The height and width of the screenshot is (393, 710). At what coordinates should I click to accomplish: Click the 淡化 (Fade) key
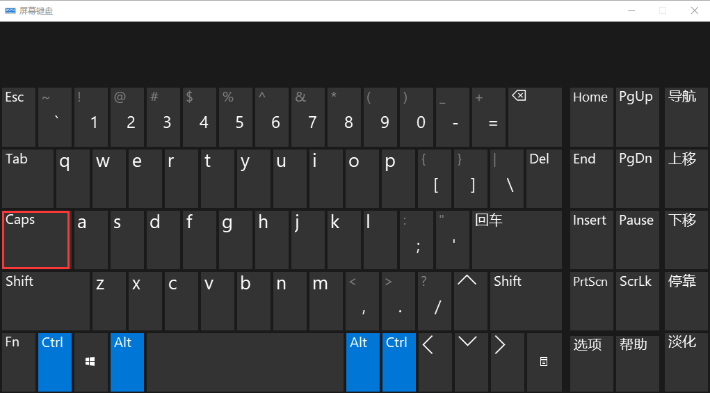coord(685,362)
